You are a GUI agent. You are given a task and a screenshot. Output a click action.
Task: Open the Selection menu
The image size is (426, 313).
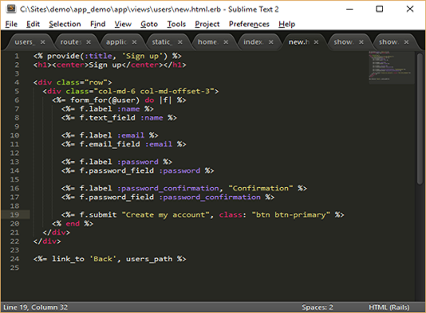click(x=65, y=24)
